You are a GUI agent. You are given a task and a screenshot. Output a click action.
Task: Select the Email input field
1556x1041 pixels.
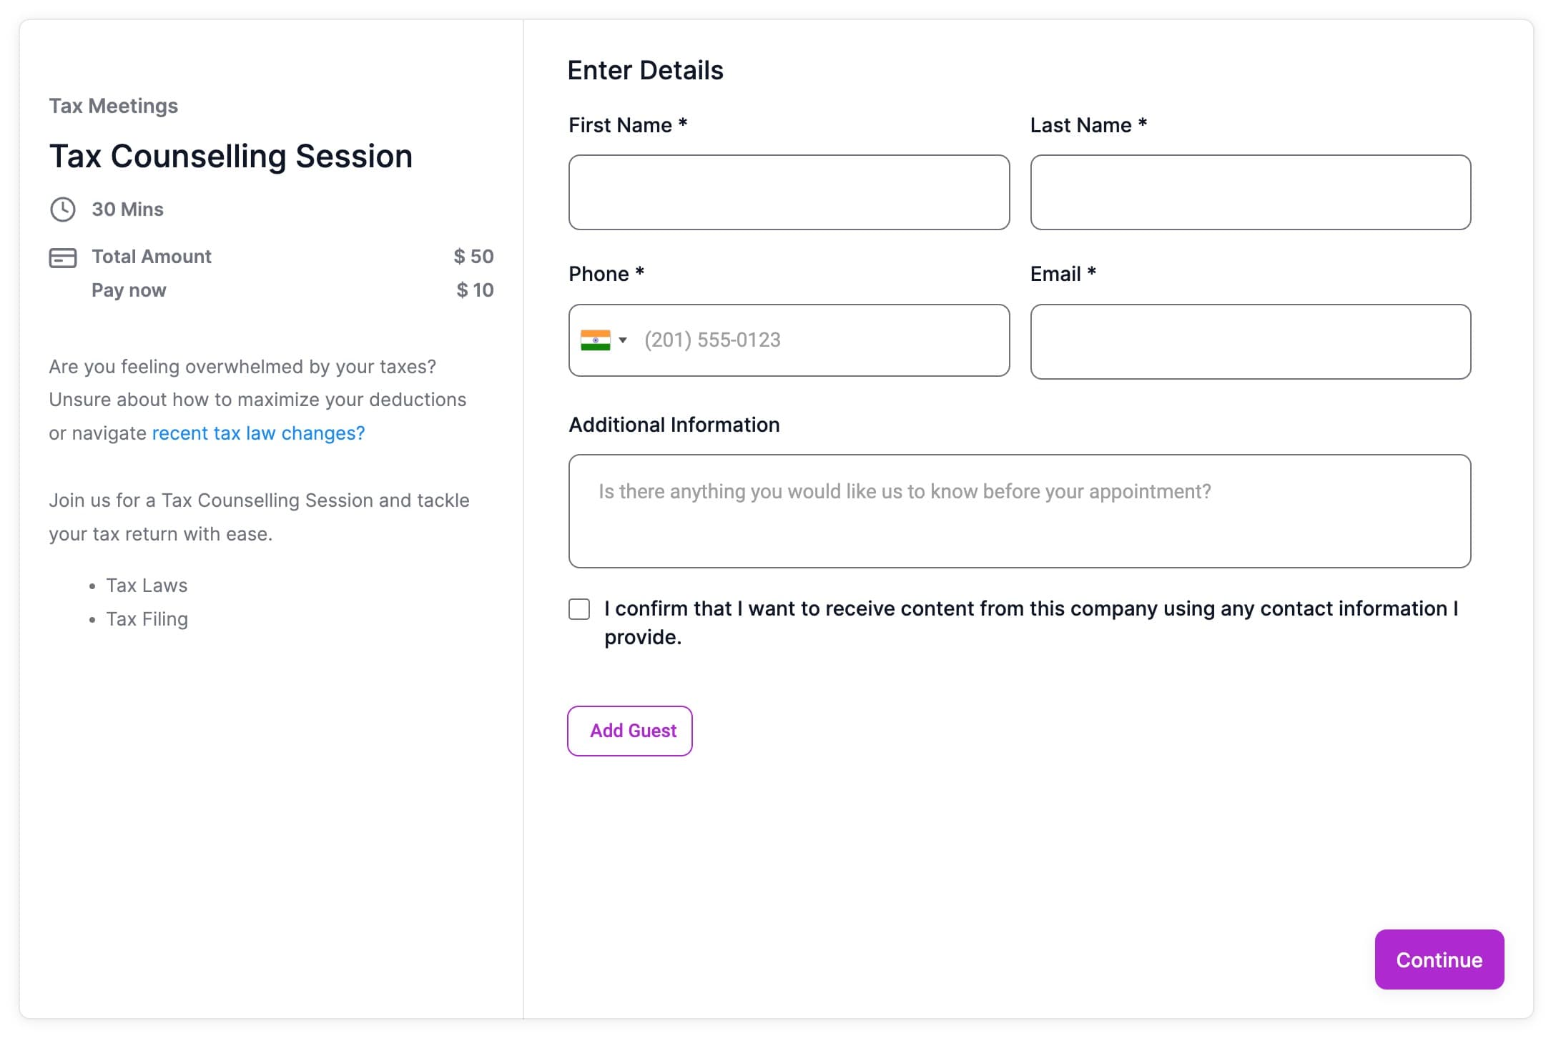pyautogui.click(x=1251, y=342)
